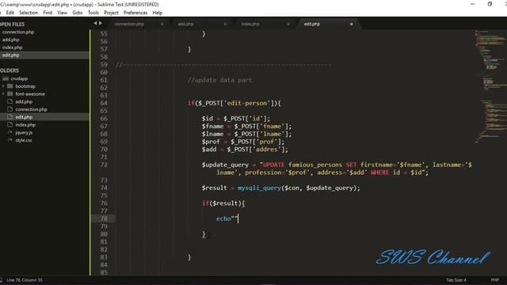Click the file icon beside add.php in the folder tree
507x285 pixels.
(x=10, y=101)
